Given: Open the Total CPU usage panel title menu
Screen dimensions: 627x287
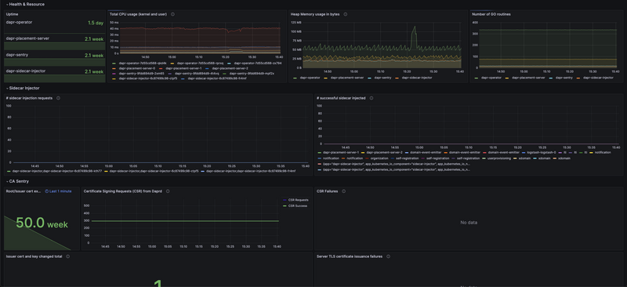Looking at the screenshot, I should 140,14.
